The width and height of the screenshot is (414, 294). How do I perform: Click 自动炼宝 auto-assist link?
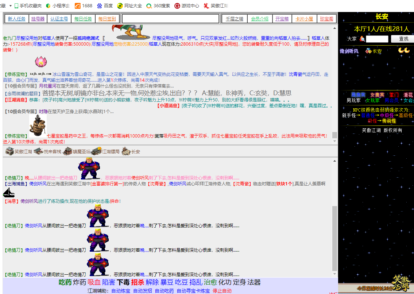pyautogui.click(x=121, y=291)
